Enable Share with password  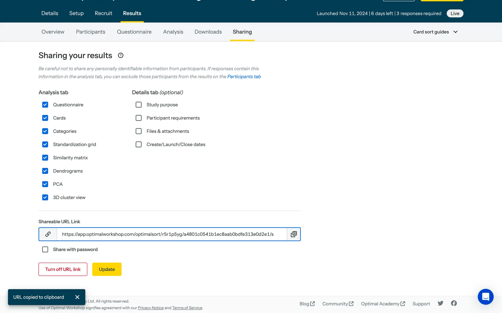tap(45, 250)
